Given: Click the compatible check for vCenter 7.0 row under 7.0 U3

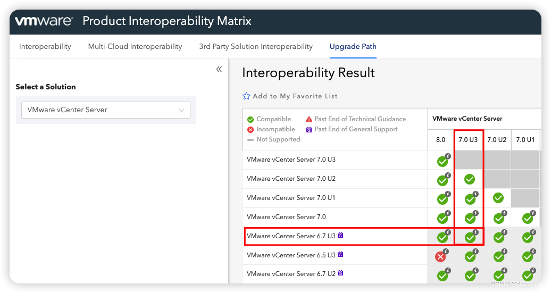Looking at the screenshot, I should point(470,218).
